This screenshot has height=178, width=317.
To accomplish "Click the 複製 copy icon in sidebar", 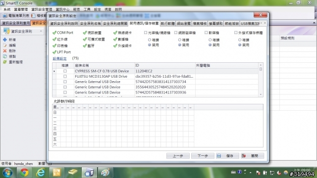I will pos(5,56).
